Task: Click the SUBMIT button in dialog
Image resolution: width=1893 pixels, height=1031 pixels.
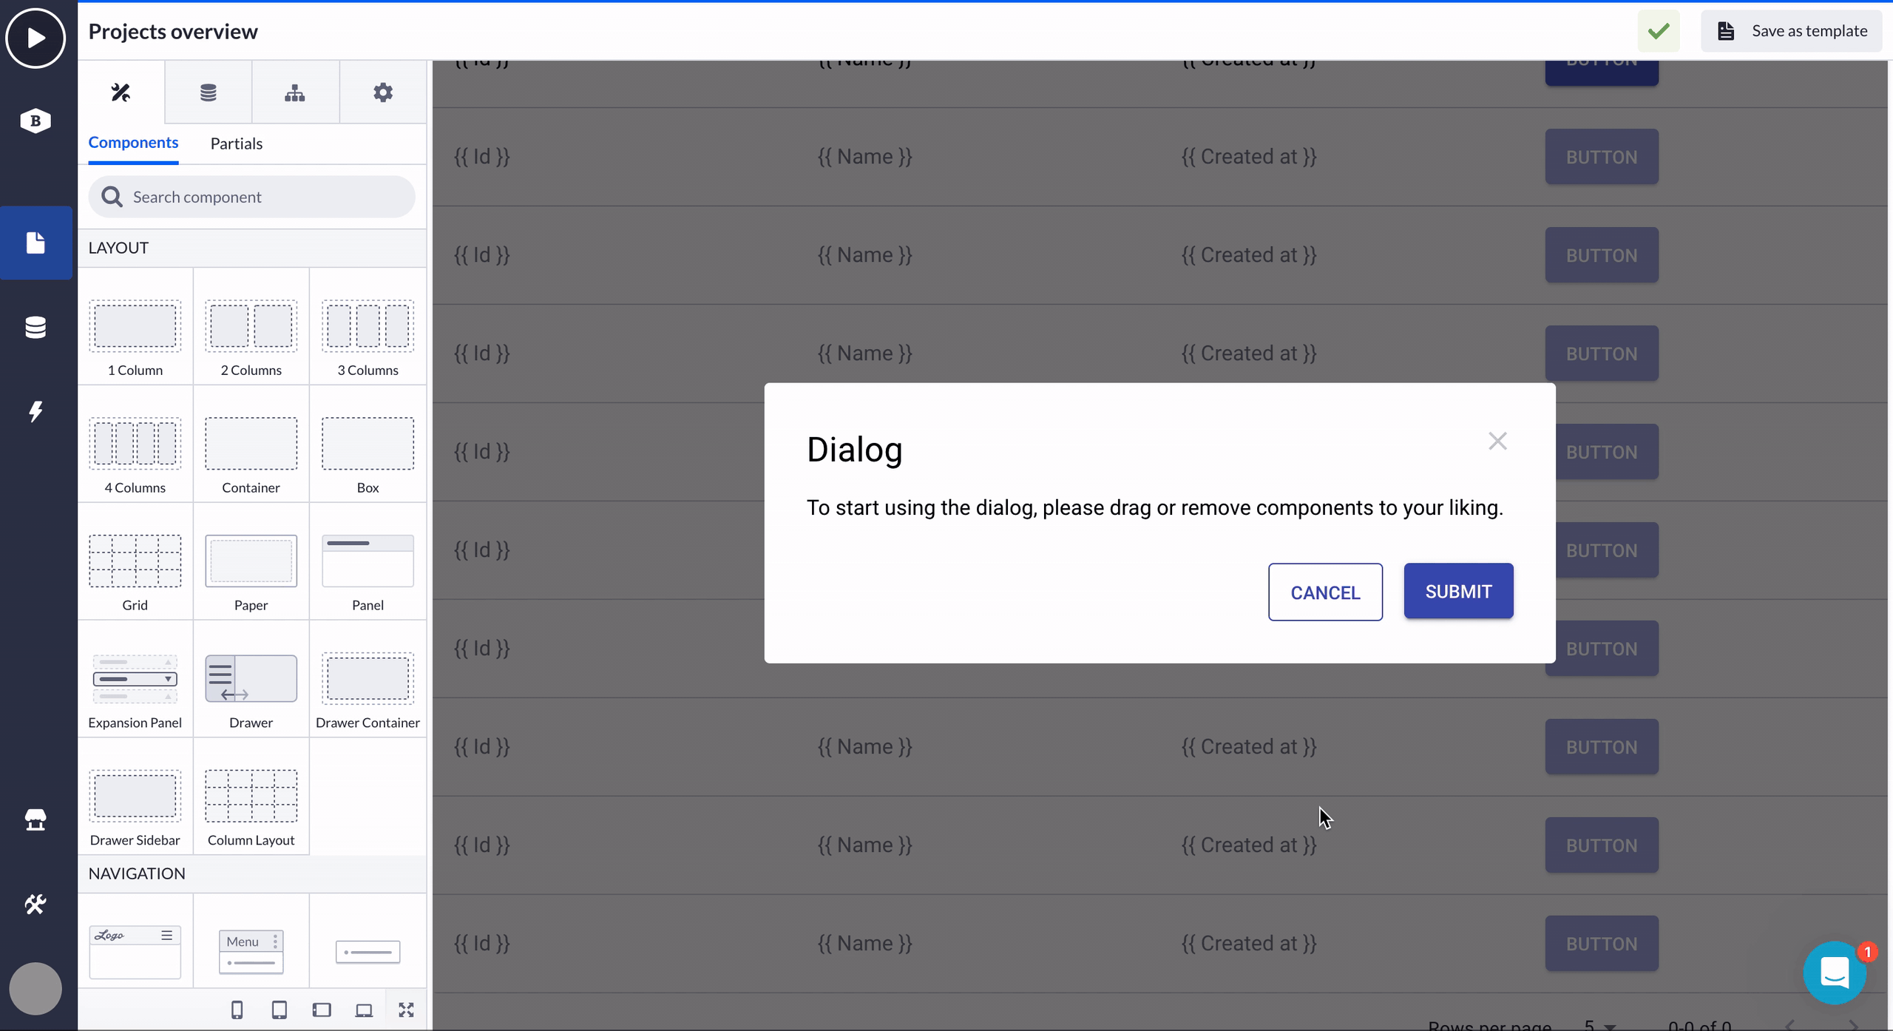Action: point(1458,591)
